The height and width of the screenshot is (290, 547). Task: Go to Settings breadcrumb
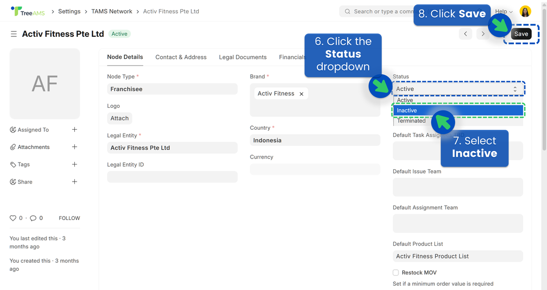click(x=69, y=12)
